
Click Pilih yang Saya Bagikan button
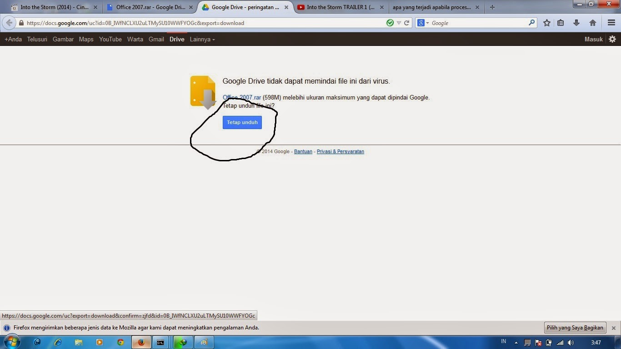coord(575,328)
